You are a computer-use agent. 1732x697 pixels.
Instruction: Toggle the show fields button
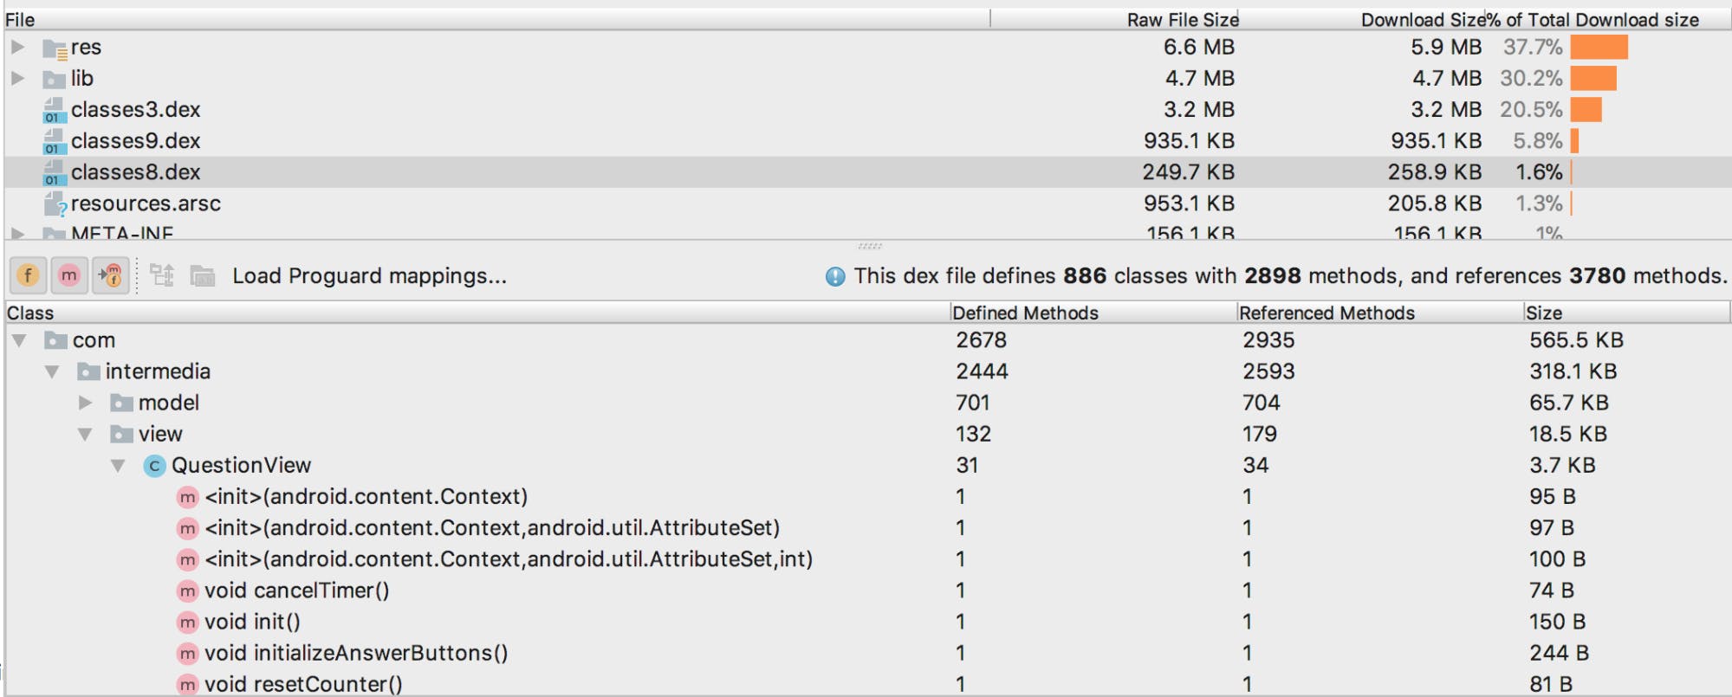[x=28, y=275]
